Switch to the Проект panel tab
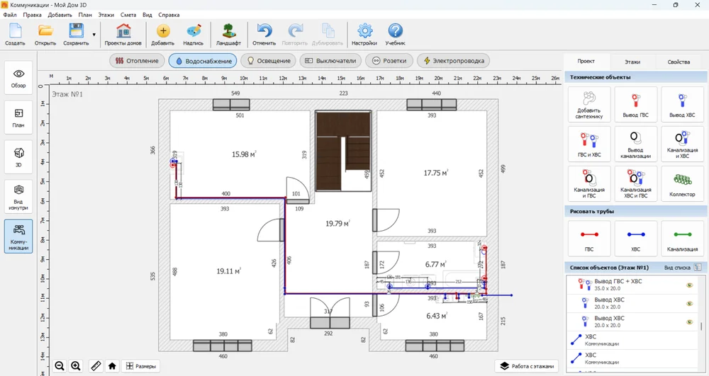Screen dimensions: 709x376 (x=586, y=62)
